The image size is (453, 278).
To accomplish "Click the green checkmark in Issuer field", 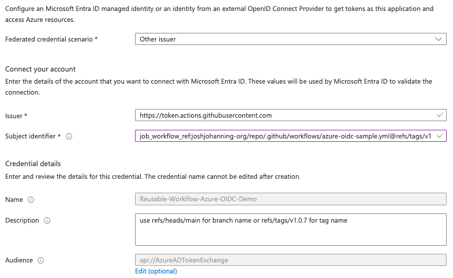I will click(440, 115).
